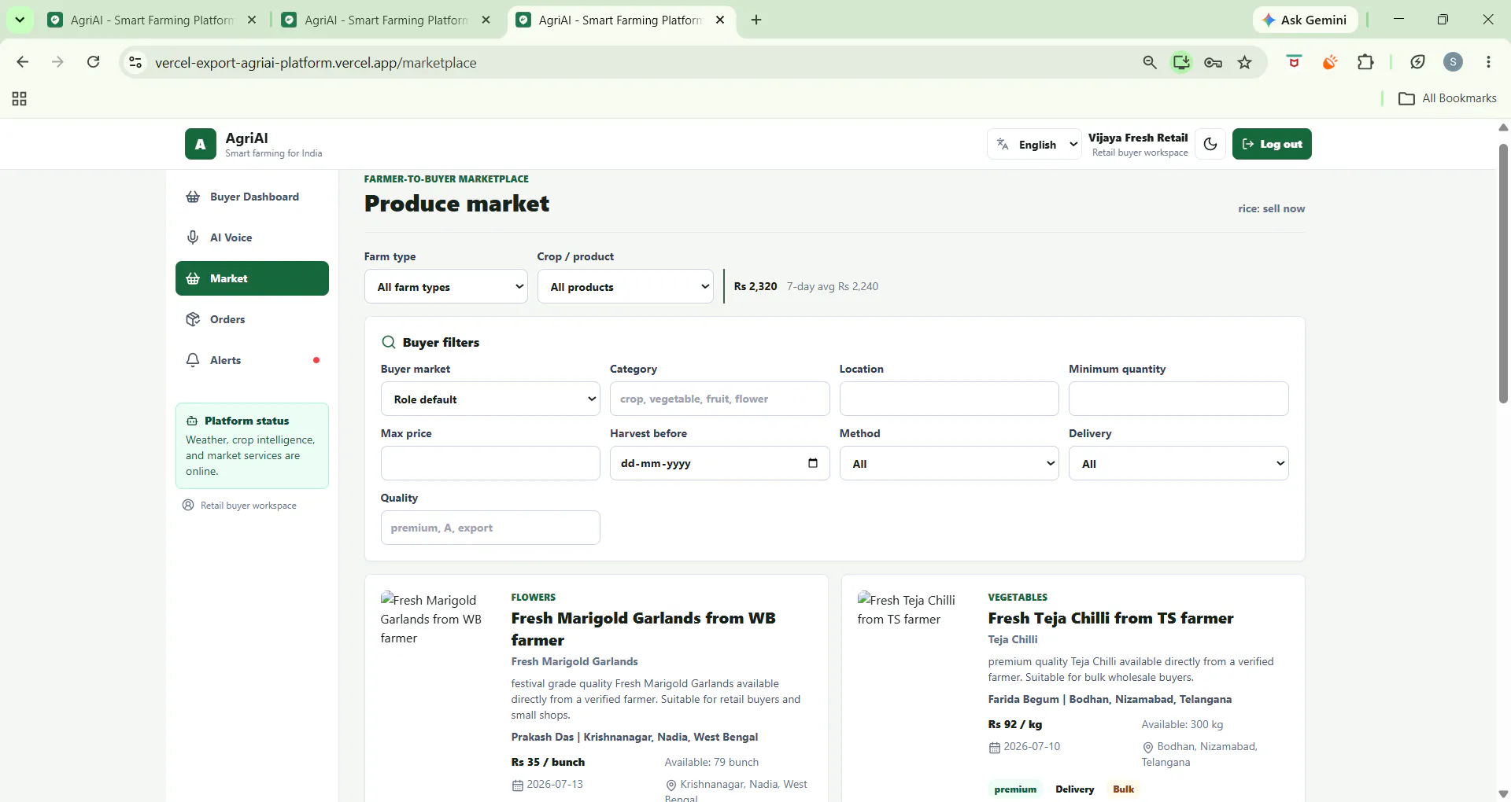Click the Buyer filters search icon
This screenshot has width=1511, height=802.
pos(389,342)
